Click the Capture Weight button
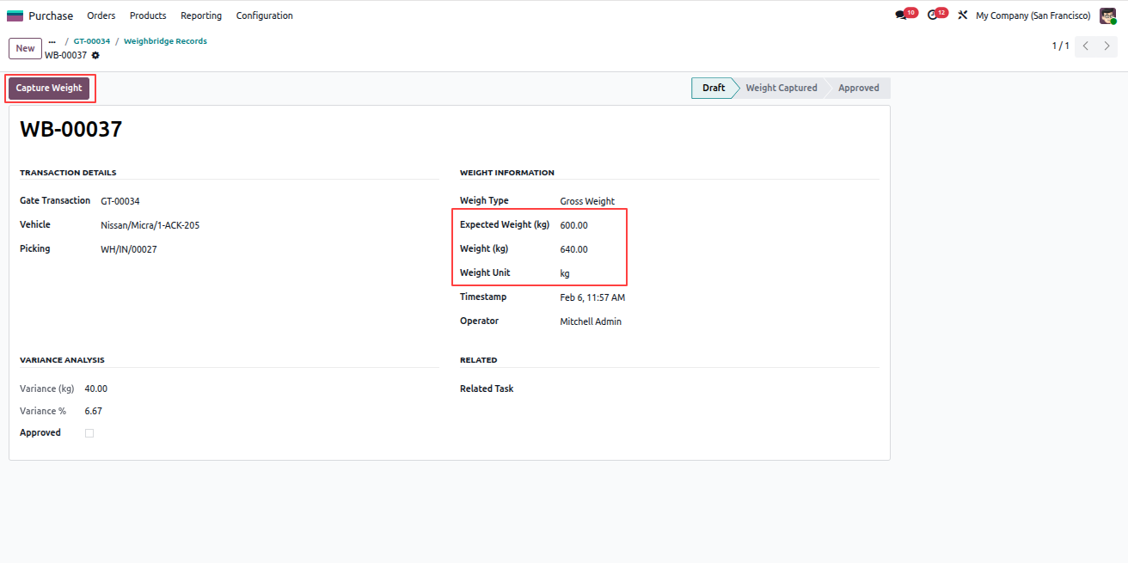 click(x=49, y=88)
